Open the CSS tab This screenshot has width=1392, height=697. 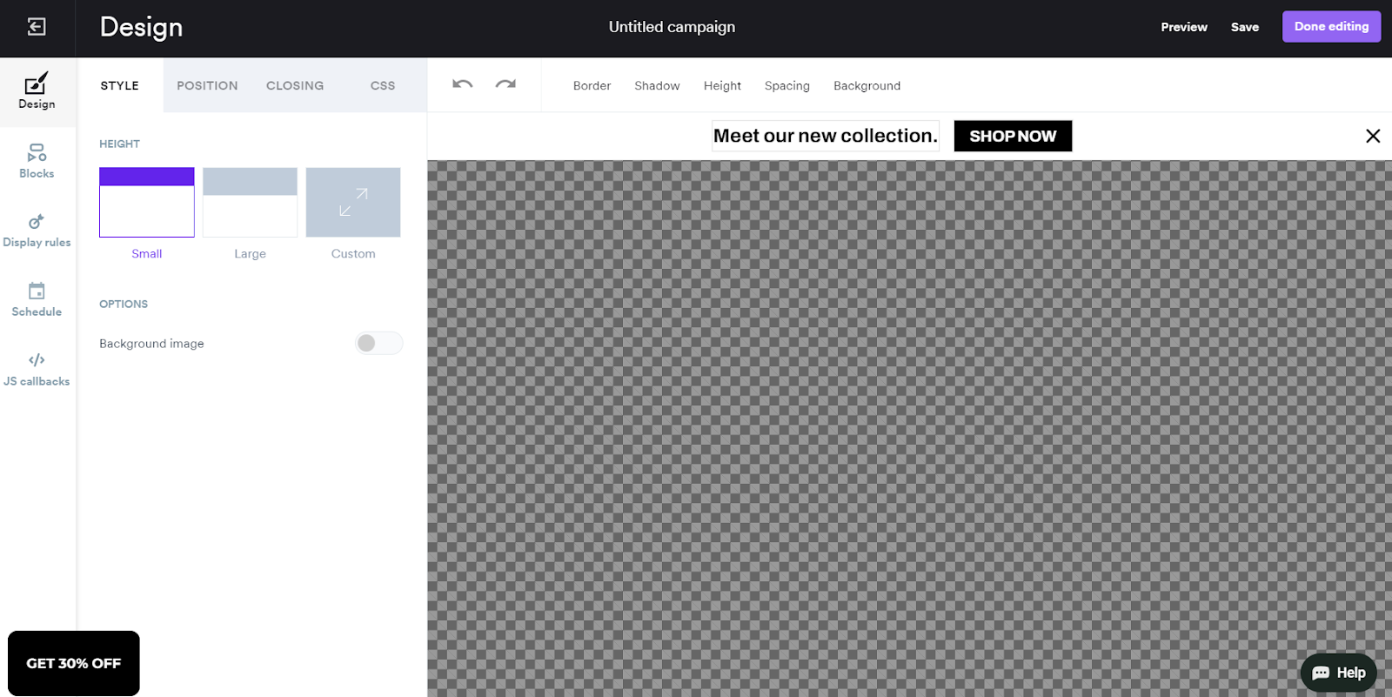[383, 85]
